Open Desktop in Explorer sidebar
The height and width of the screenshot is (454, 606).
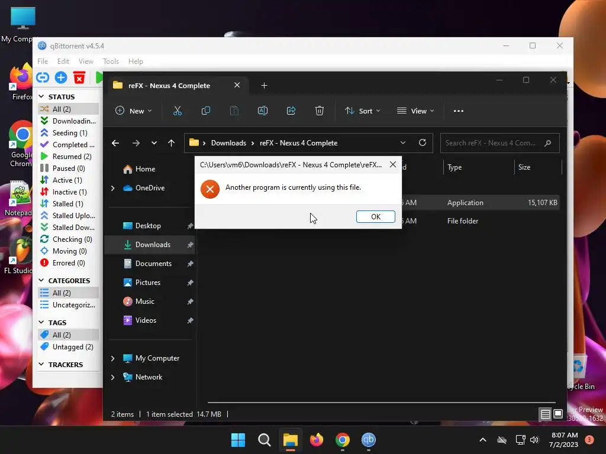[147, 226]
